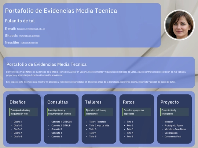Open the Portafolio en Gitbook link
This screenshot has height=148, width=198.
click(29, 36)
